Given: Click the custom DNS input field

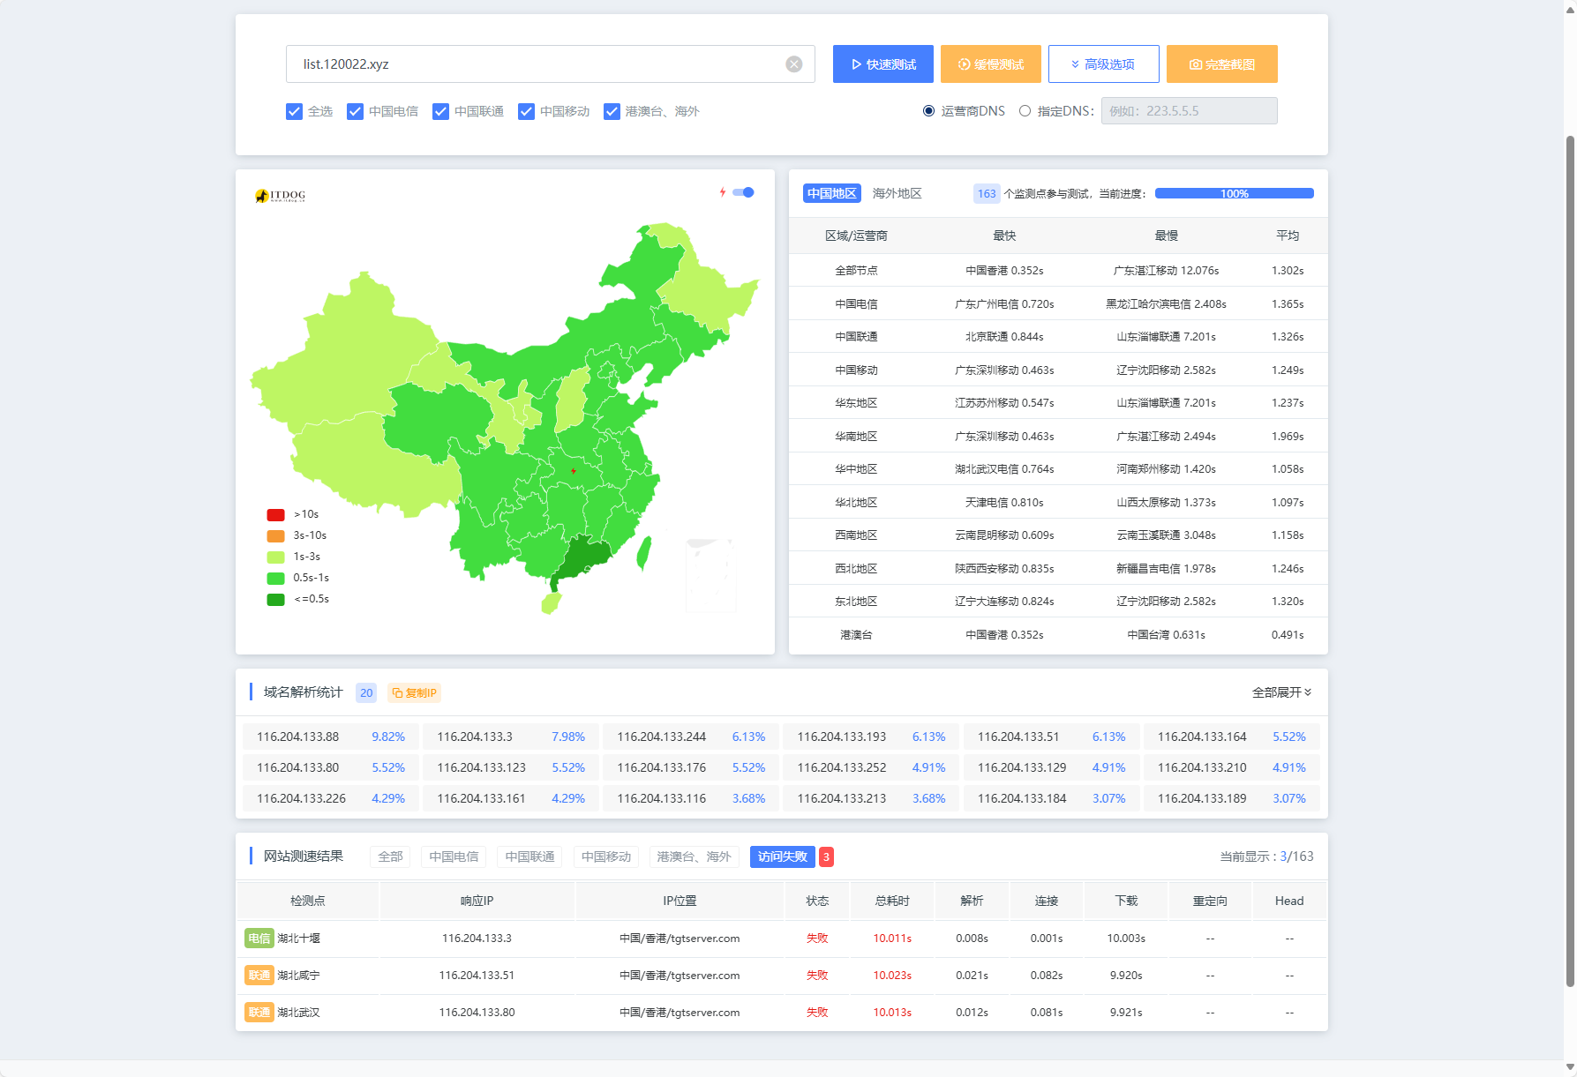Looking at the screenshot, I should (1188, 111).
